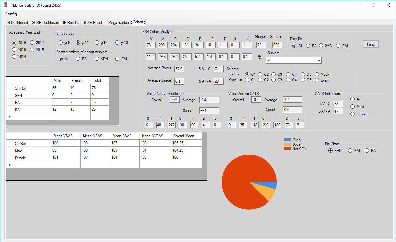The width and height of the screenshot is (396, 242).
Task: Close the TED for SGBIS window
Action: click(x=388, y=5)
